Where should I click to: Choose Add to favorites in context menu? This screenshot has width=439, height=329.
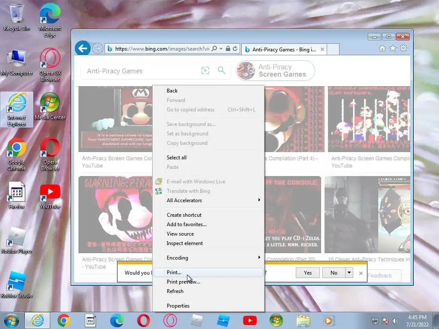[x=208, y=224]
